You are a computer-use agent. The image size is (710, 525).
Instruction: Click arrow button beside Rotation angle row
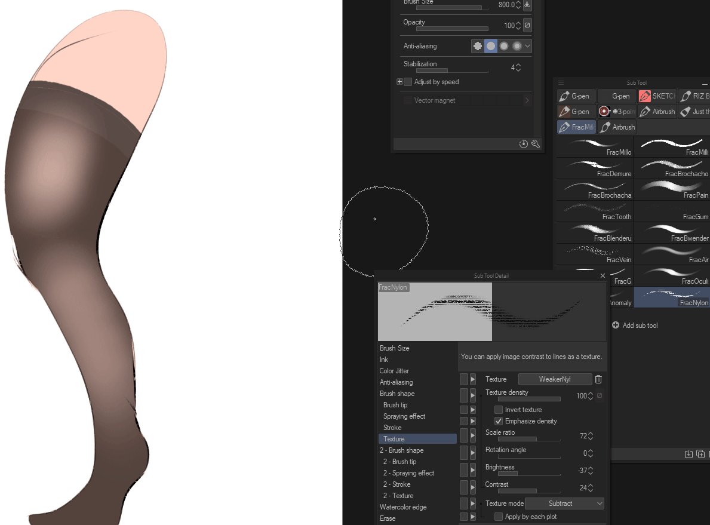tap(473, 453)
